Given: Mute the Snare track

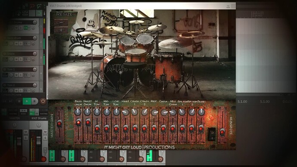Looking at the screenshot, I should coord(16,59).
